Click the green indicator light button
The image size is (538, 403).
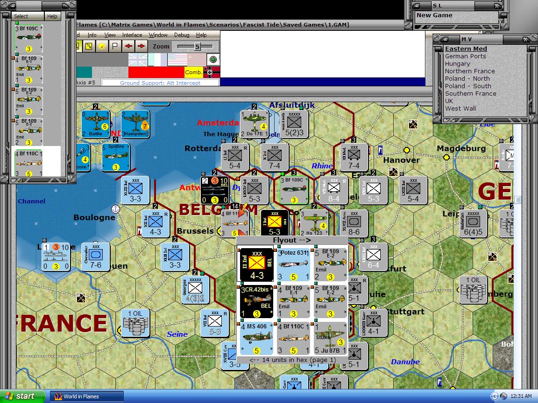click(213, 60)
